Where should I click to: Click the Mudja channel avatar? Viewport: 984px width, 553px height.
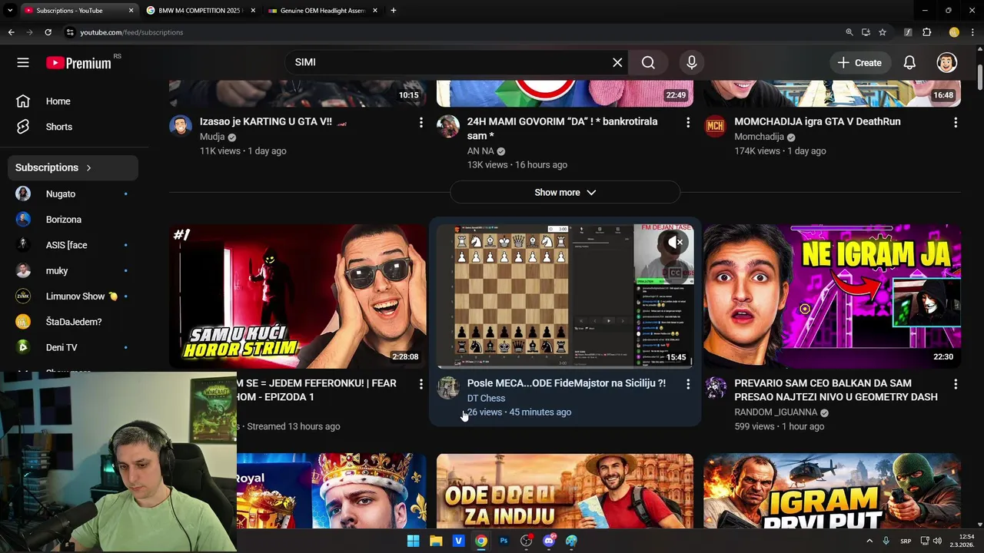pyautogui.click(x=181, y=127)
